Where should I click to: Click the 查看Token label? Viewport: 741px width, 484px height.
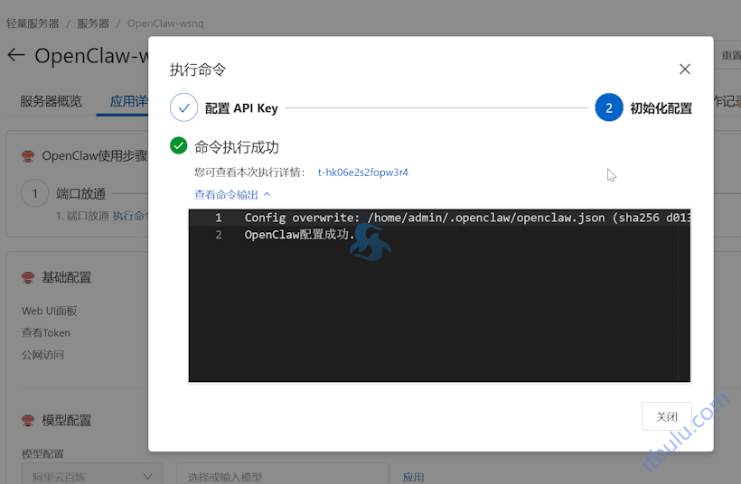point(46,333)
